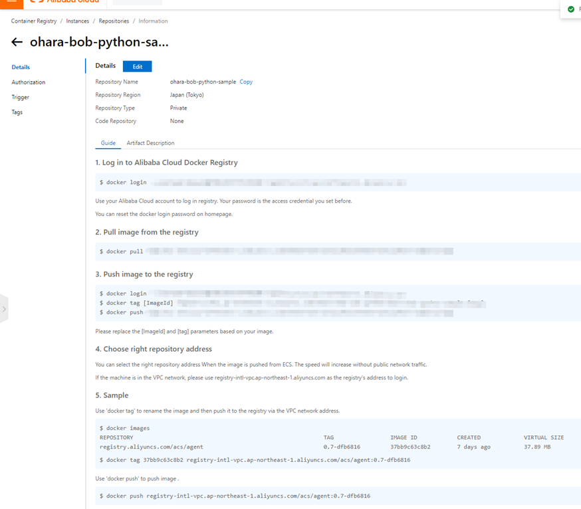581x509 pixels.
Task: Copy the repository name
Action: (246, 82)
